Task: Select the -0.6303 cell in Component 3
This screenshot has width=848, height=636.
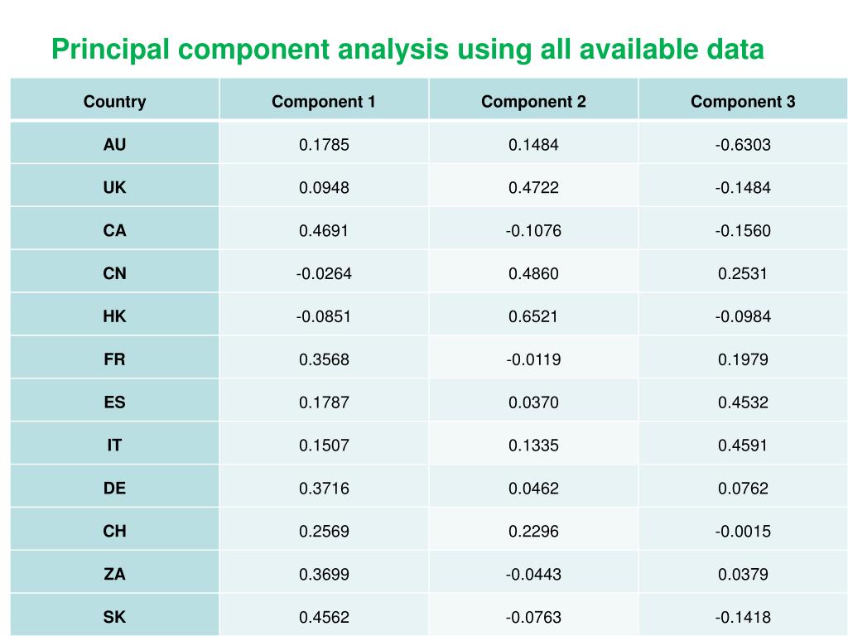Action: 743,145
